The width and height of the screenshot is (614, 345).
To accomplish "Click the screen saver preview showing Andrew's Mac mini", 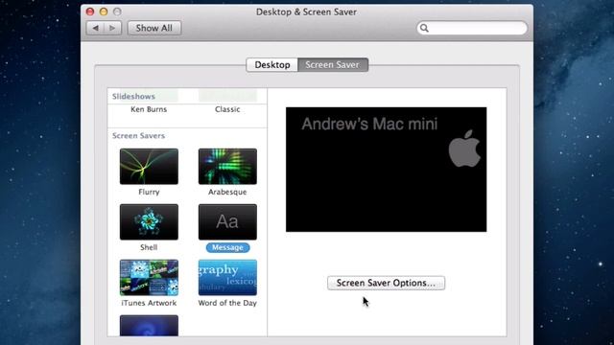I will click(386, 170).
